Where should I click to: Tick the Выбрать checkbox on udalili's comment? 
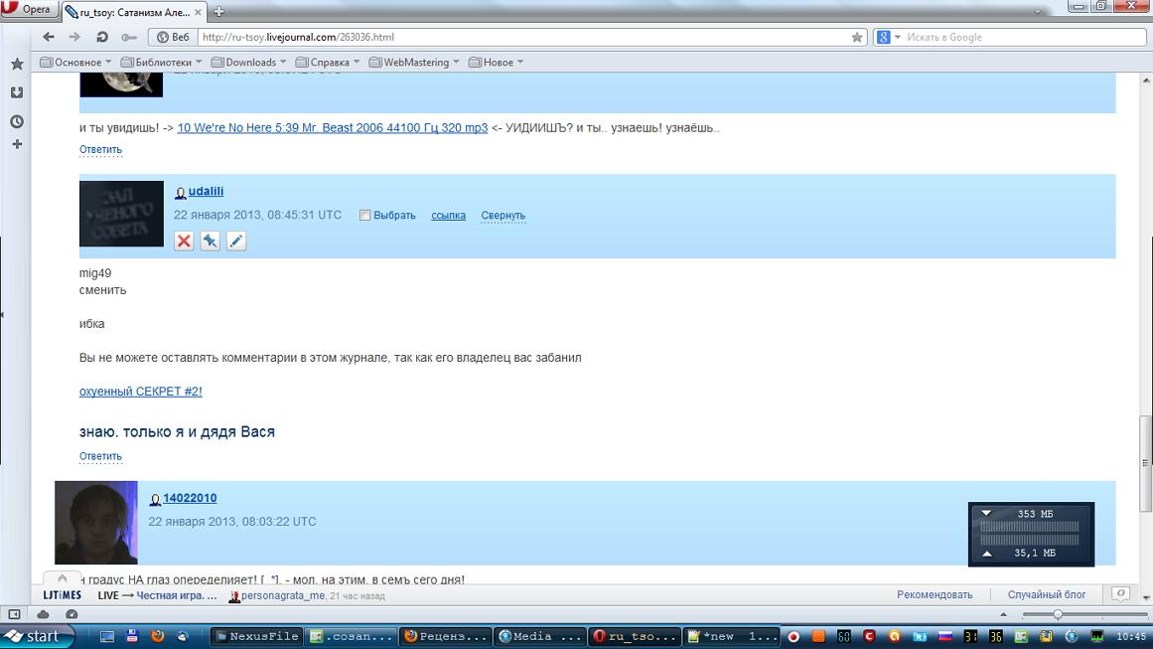pos(364,215)
